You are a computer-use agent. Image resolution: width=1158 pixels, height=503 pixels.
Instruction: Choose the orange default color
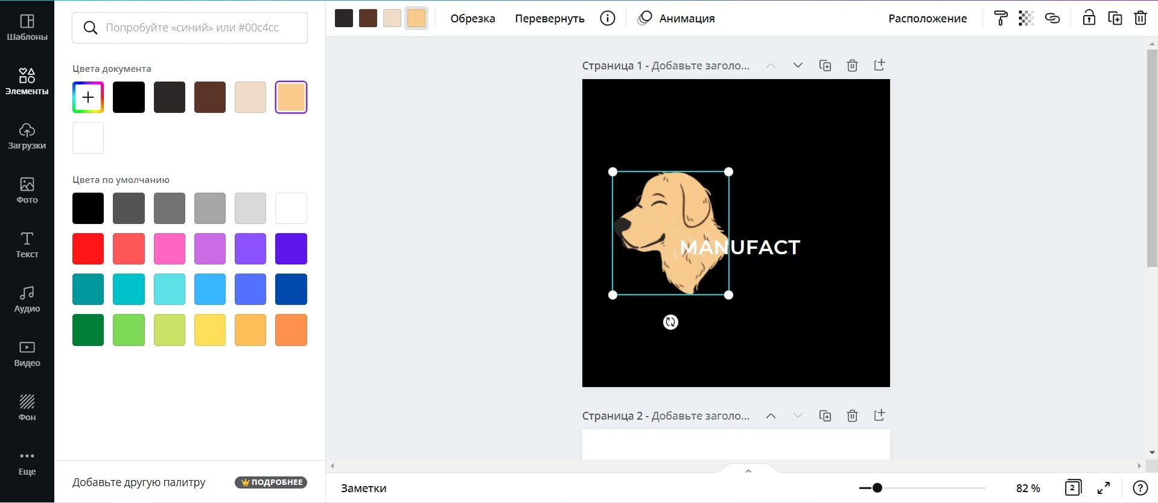291,330
